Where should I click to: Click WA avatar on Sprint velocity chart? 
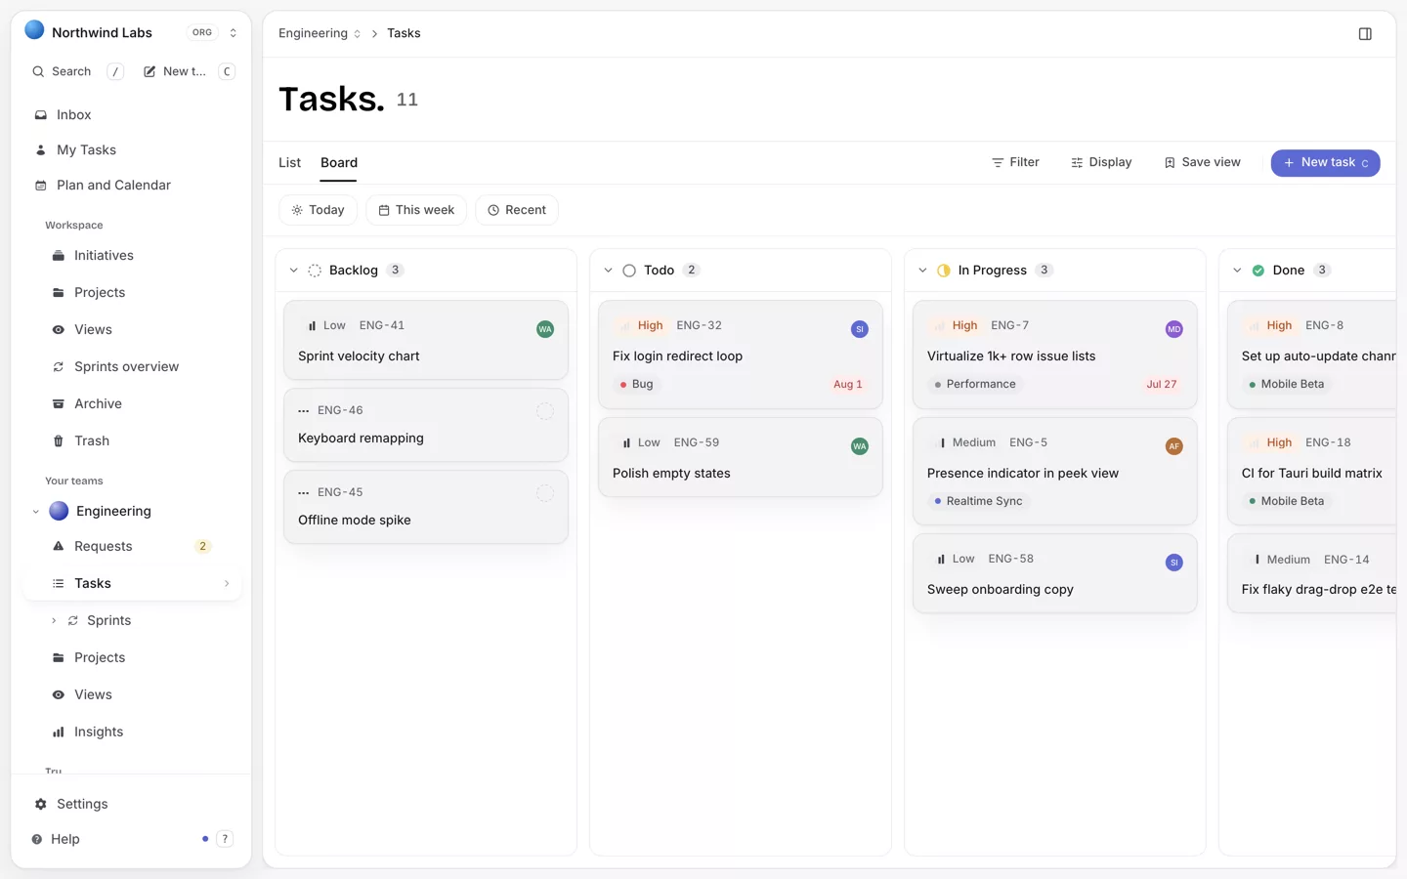tap(545, 330)
